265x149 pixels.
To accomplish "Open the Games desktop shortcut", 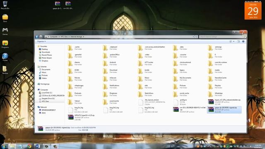I will pos(5,31).
